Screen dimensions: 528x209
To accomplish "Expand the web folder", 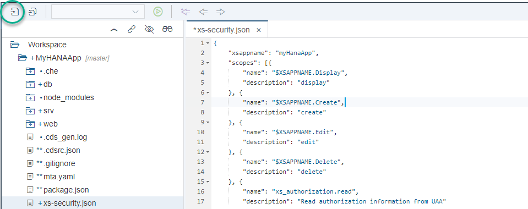I will (x=30, y=124).
